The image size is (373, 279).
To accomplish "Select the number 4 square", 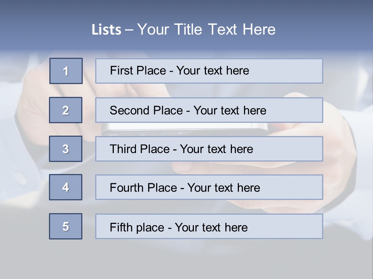I will [66, 187].
